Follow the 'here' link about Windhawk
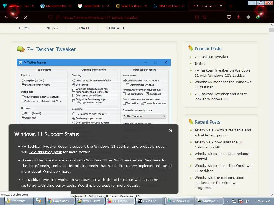The height and width of the screenshot is (205, 274). 66,172
